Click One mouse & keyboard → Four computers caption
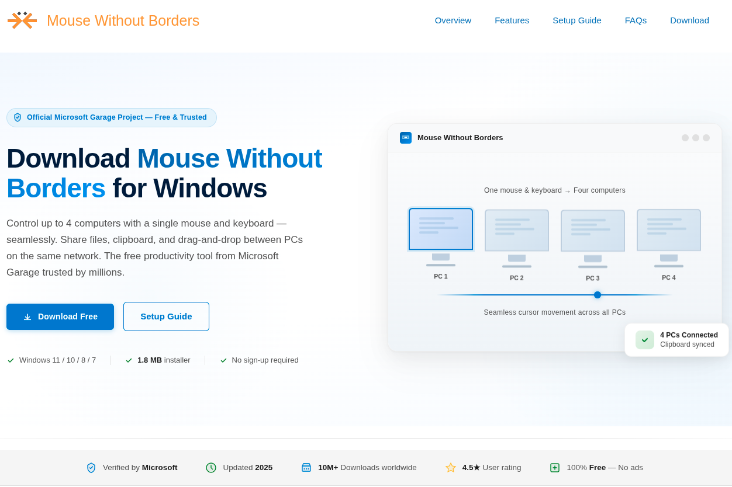This screenshot has height=487, width=732. click(x=555, y=190)
